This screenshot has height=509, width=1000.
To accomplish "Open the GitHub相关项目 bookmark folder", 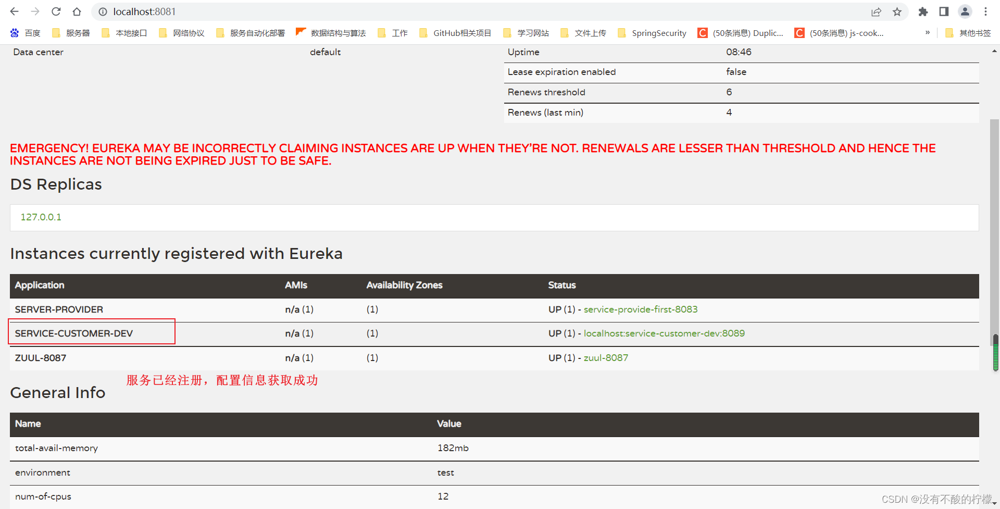I will click(x=455, y=33).
